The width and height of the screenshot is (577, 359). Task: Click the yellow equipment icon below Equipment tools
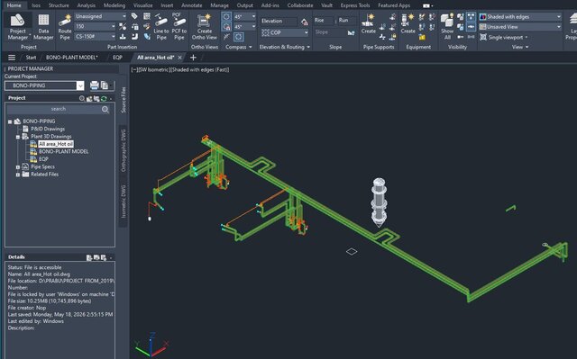pos(422,37)
